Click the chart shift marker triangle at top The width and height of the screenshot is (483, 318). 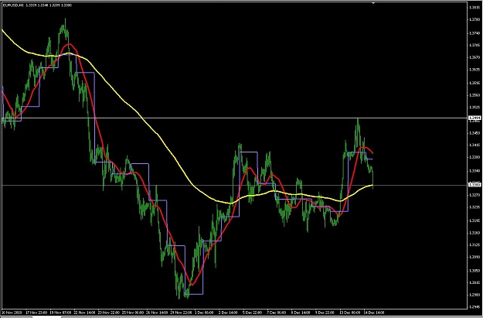(x=373, y=3)
